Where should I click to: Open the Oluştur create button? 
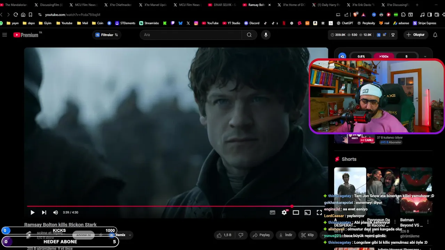(x=416, y=35)
